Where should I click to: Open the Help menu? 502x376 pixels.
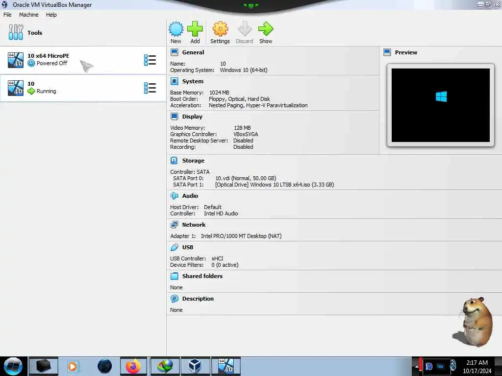(51, 15)
